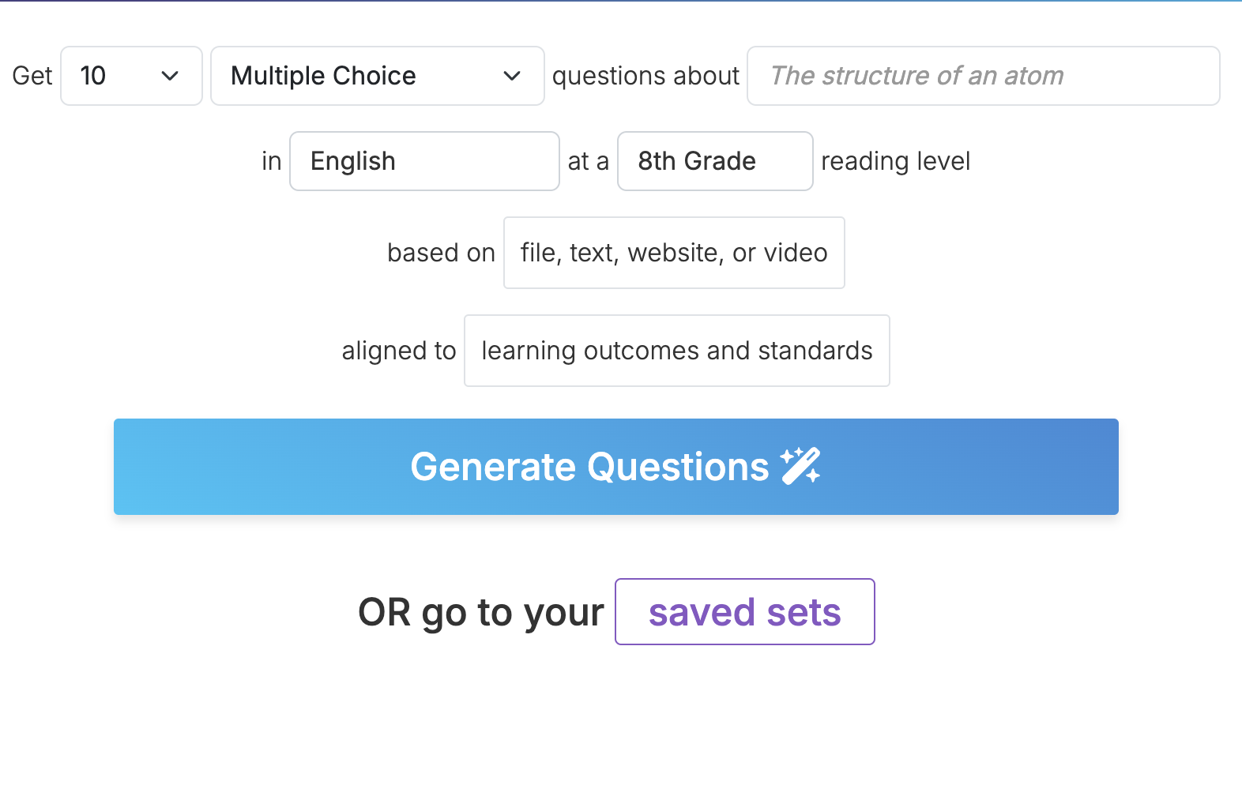Click the chevron beside Multiple Choice
1242x785 pixels.
(512, 76)
